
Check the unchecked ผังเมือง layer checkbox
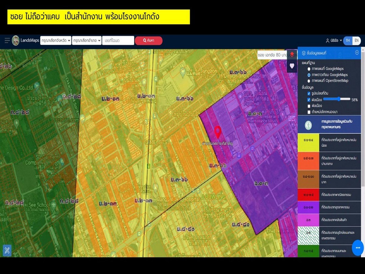[309, 106]
